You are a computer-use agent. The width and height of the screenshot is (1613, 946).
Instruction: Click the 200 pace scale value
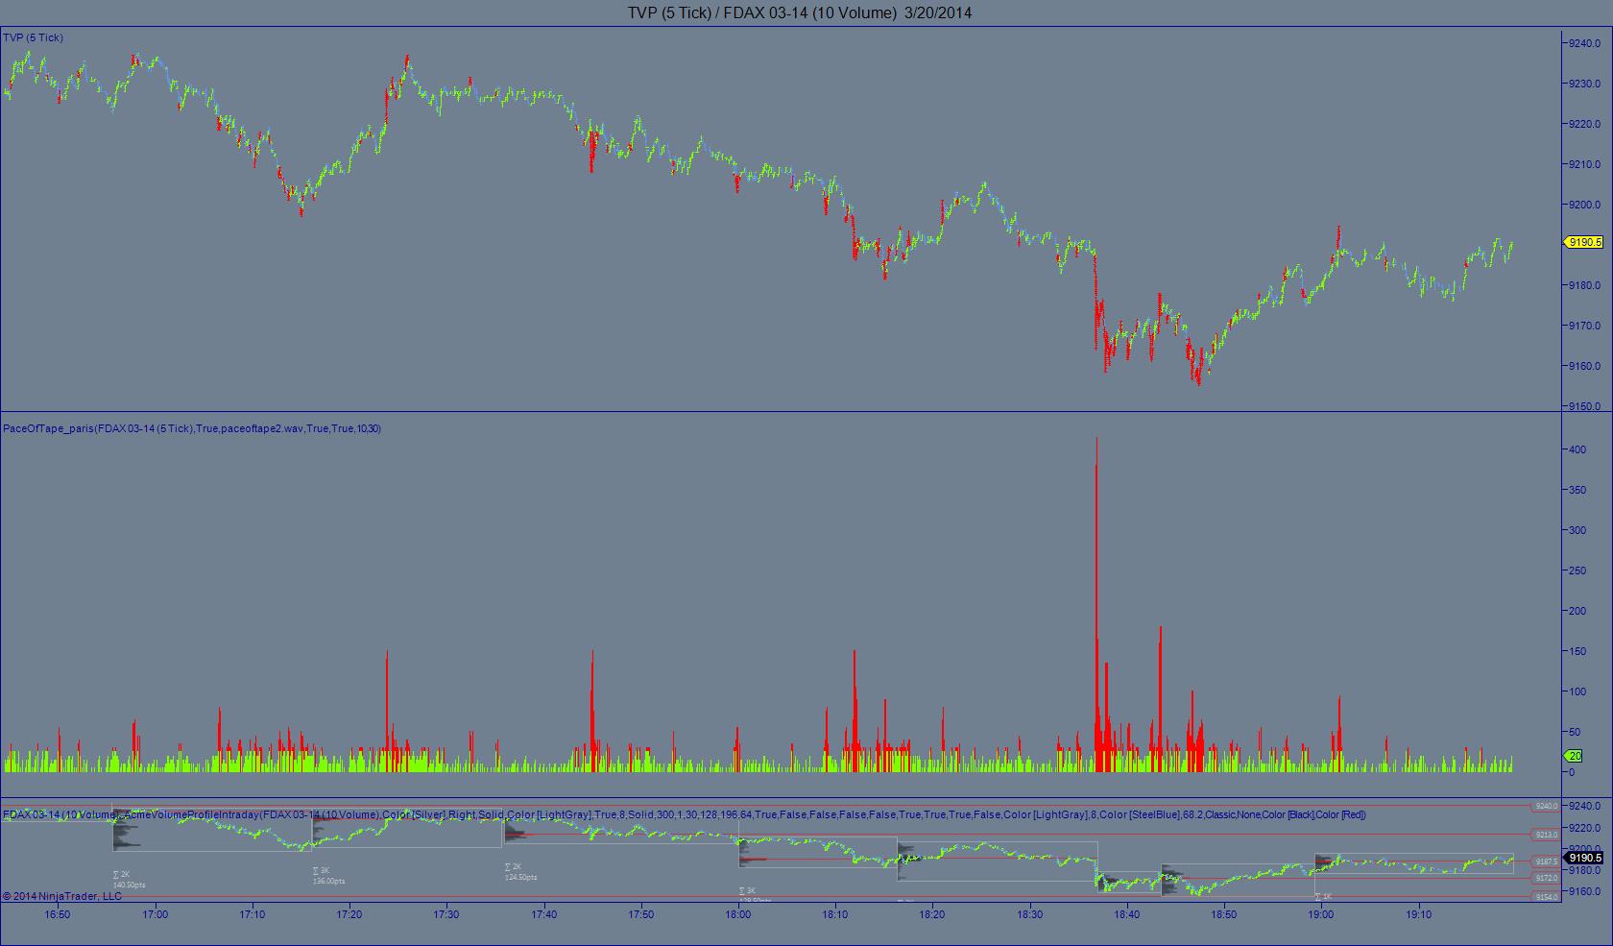tap(1577, 611)
